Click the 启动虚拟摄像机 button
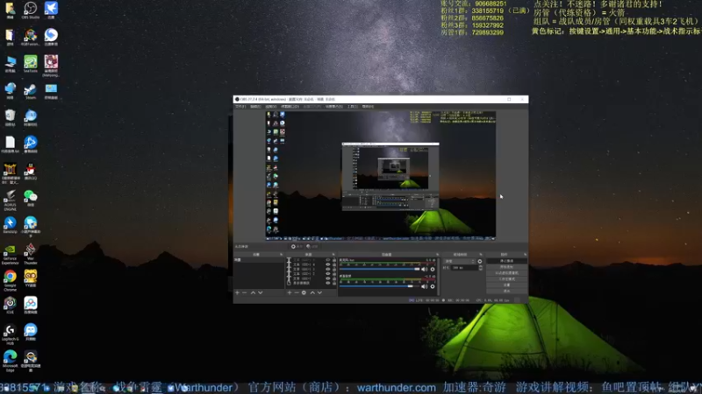The width and height of the screenshot is (702, 394). pos(507,273)
